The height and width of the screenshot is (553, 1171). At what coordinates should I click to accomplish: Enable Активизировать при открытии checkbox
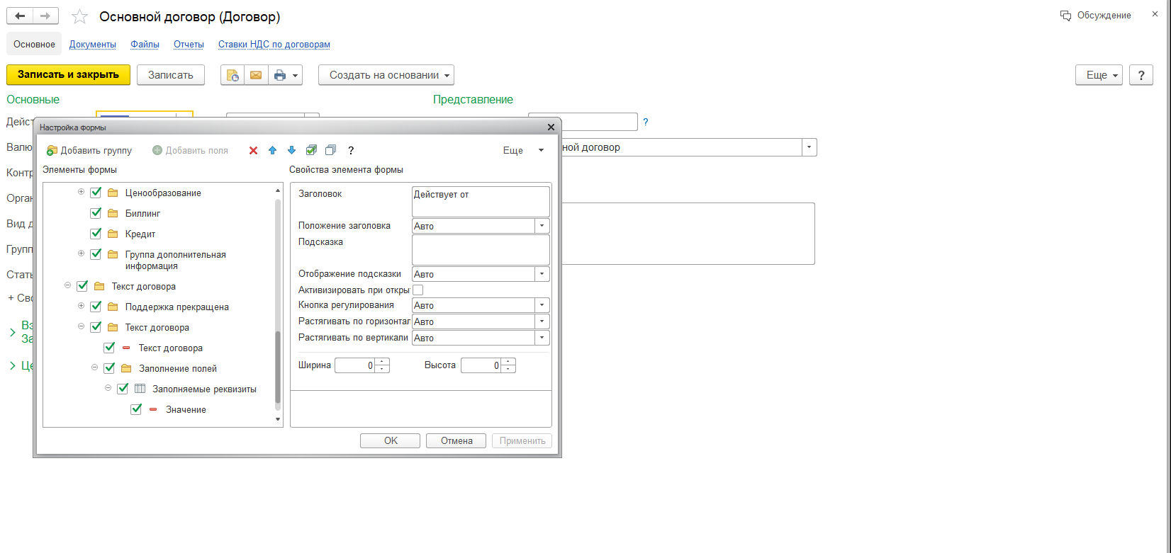(x=418, y=290)
